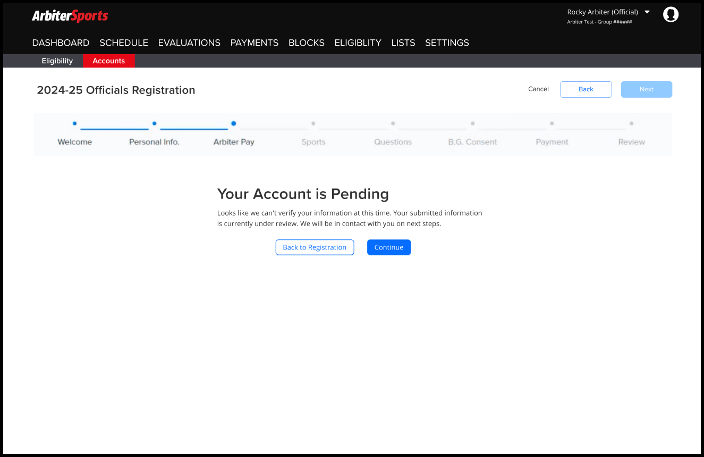Open the SETTINGS menu

click(x=447, y=42)
